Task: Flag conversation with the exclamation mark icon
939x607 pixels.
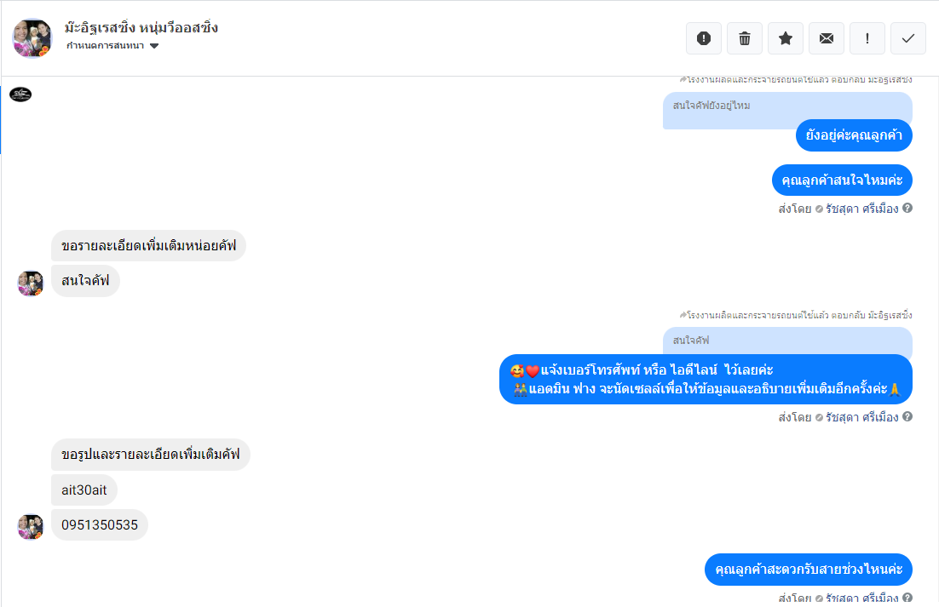Action: click(867, 38)
